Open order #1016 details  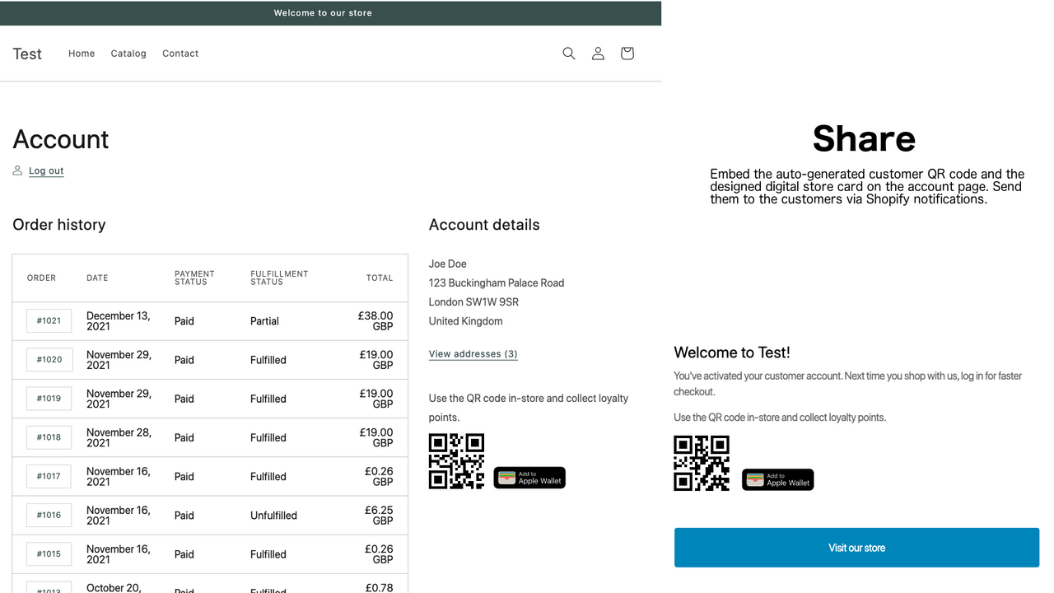coord(49,515)
